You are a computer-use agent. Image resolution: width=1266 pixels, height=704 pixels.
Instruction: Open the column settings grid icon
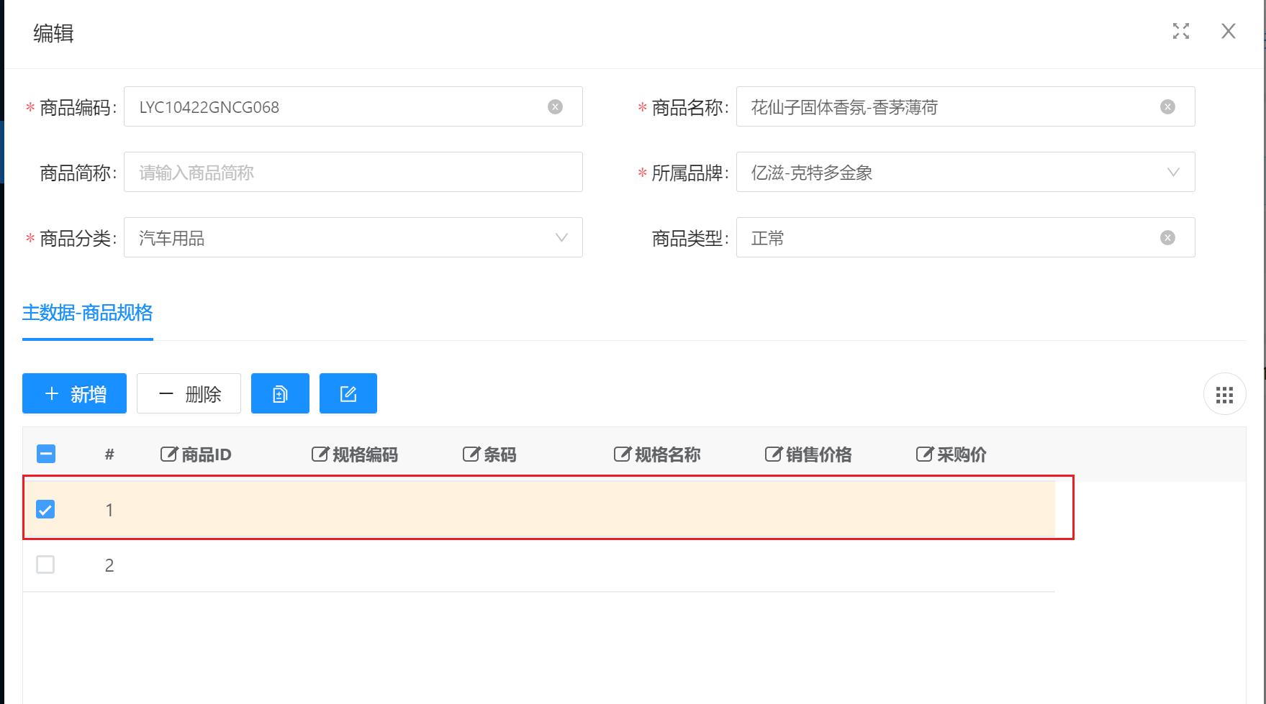tap(1224, 394)
